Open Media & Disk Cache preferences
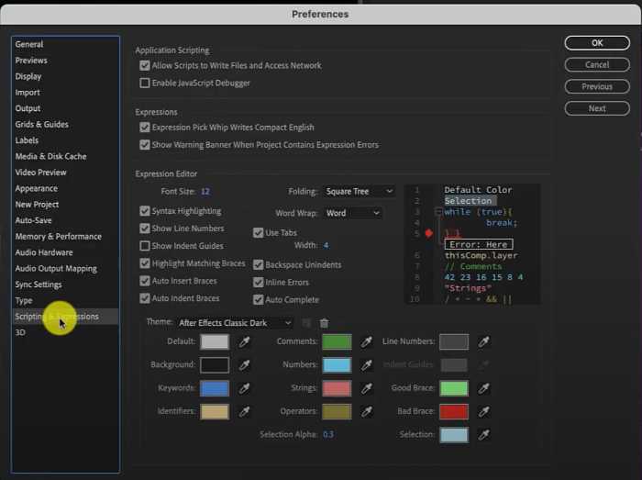The image size is (642, 480). pos(50,156)
